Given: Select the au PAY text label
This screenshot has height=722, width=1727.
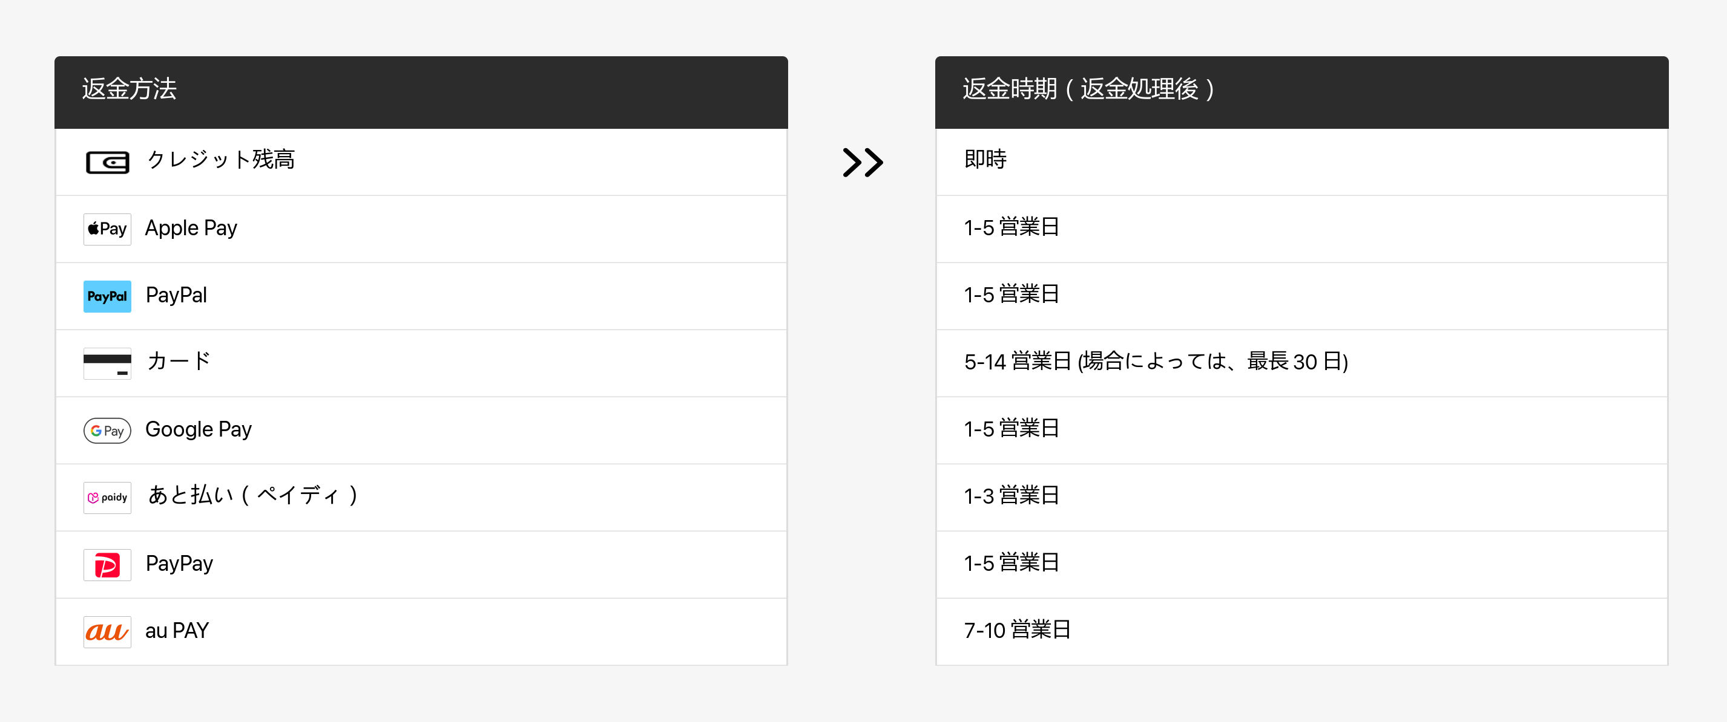Looking at the screenshot, I should [177, 630].
